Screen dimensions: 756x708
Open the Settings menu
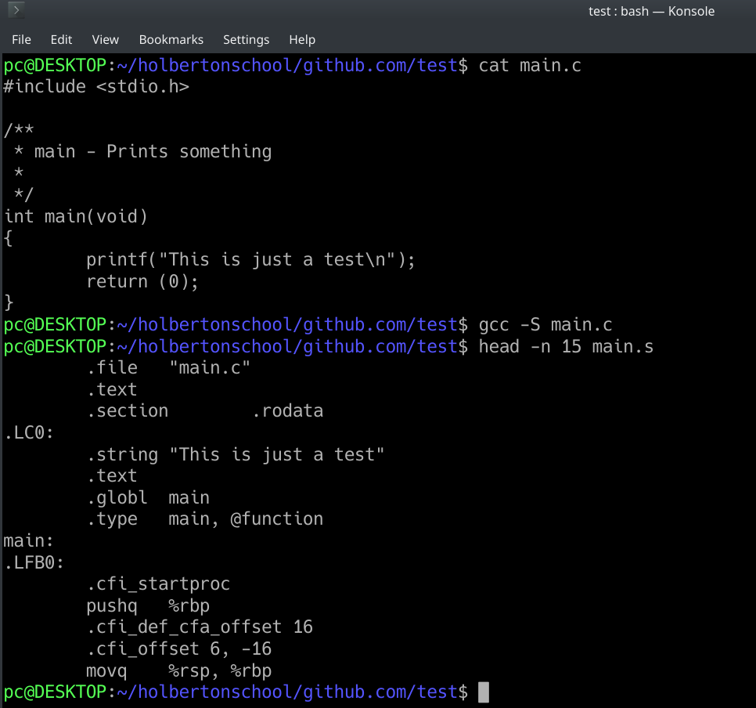[x=246, y=39]
